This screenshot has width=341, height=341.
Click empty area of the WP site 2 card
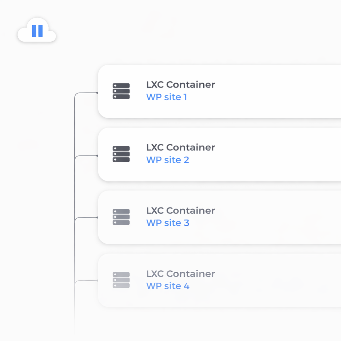pos(273,155)
